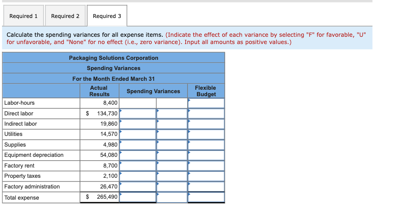Click the Utilities row label
Screen dimensions: 398x206
coord(13,134)
